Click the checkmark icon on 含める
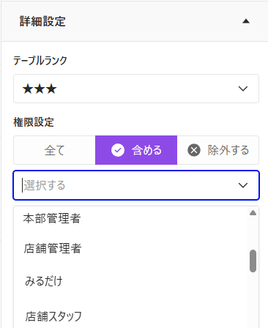268x328 pixels. point(118,150)
